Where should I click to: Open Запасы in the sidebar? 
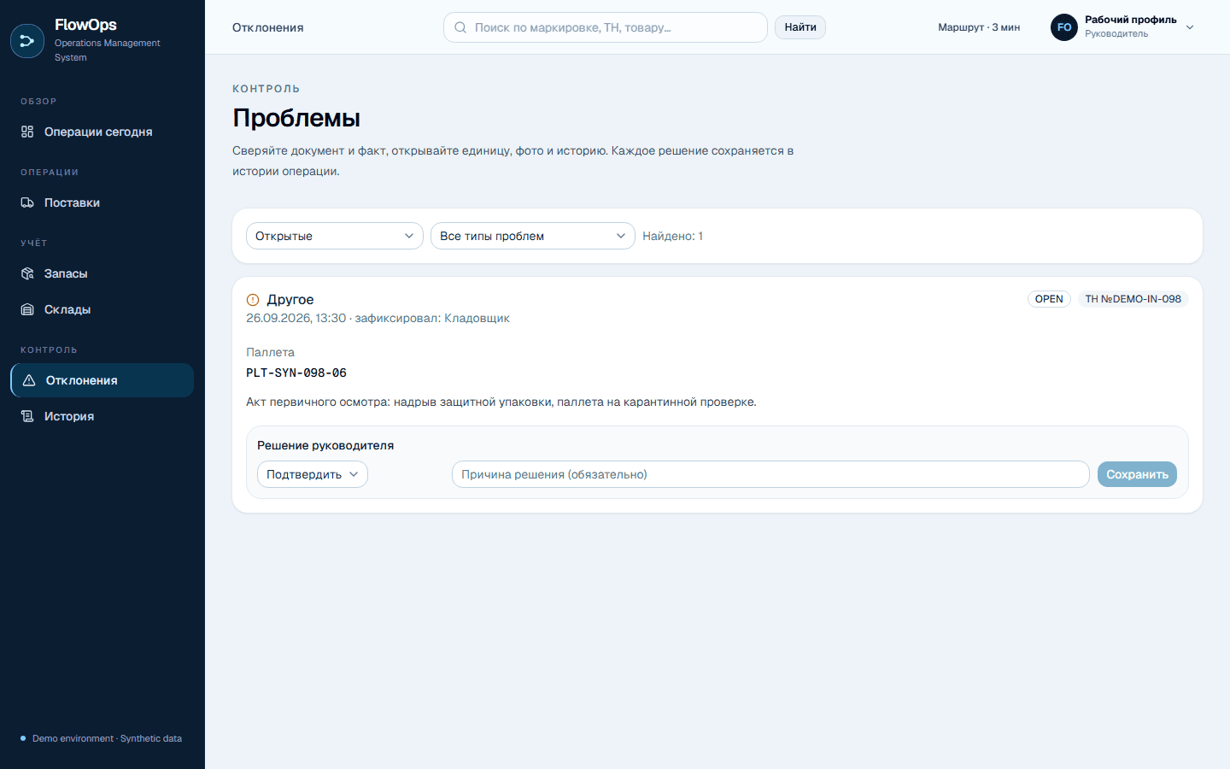(102, 273)
